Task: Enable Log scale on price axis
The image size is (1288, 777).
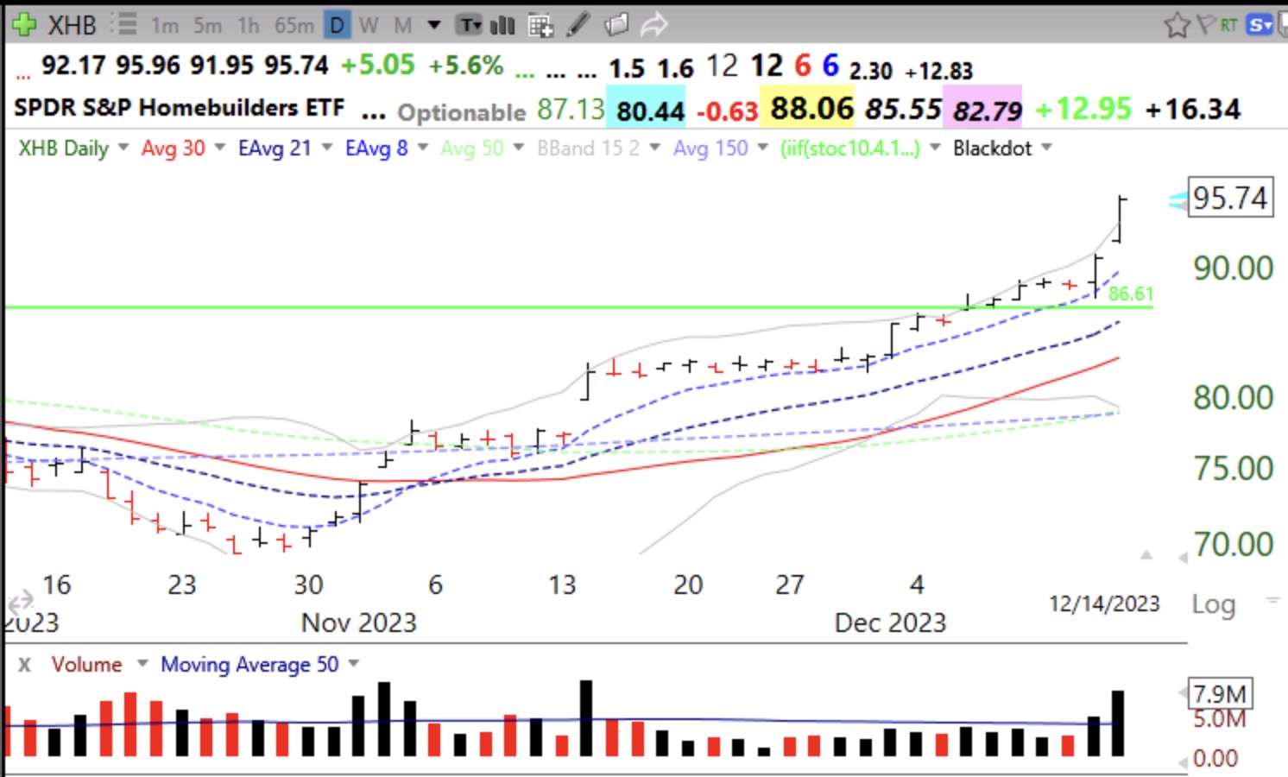Action: click(x=1214, y=605)
